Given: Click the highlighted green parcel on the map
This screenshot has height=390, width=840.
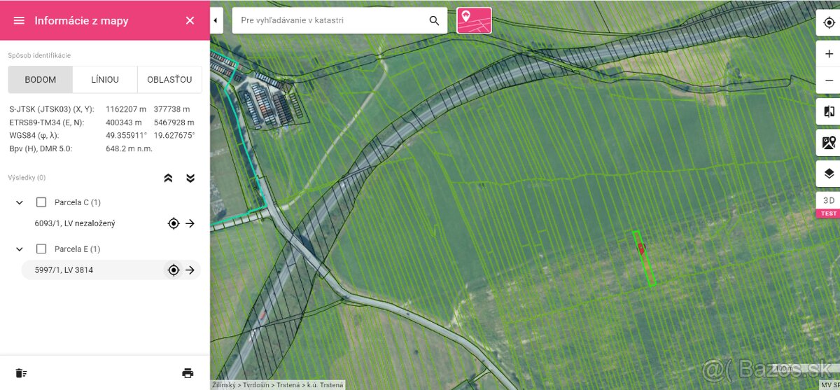Looking at the screenshot, I should tap(644, 259).
